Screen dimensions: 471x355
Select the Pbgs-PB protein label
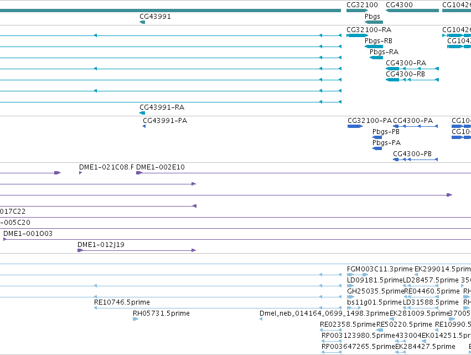click(386, 132)
